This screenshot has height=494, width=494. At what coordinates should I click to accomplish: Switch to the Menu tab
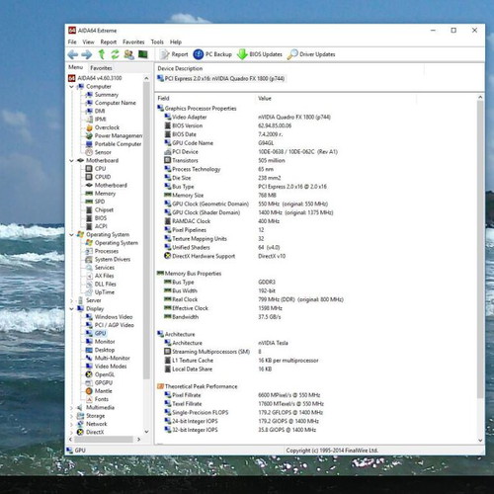[x=75, y=67]
